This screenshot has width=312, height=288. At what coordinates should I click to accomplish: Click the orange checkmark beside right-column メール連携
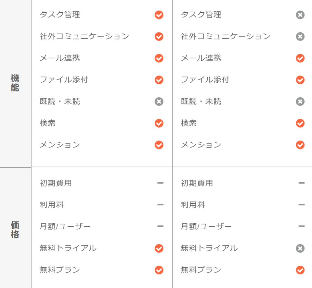(300, 58)
